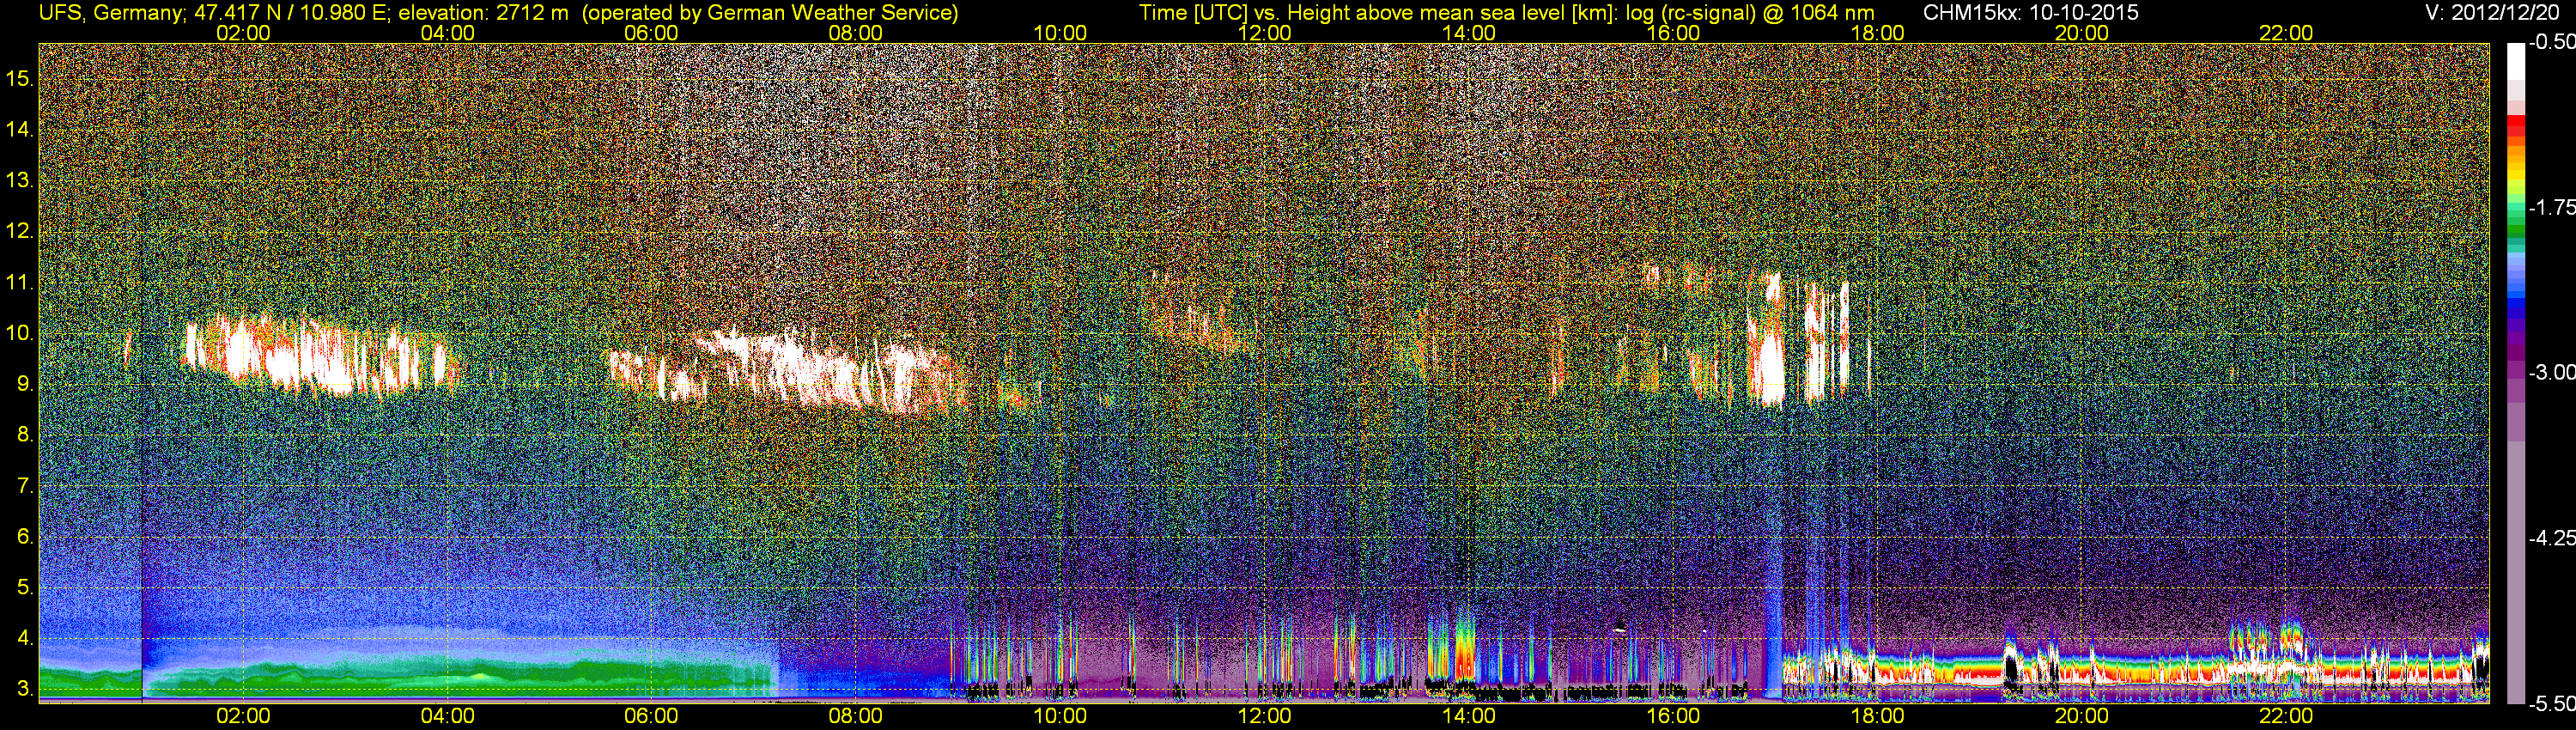2576x730 pixels.
Task: Click the '8.' height axis label
Action: 25,435
